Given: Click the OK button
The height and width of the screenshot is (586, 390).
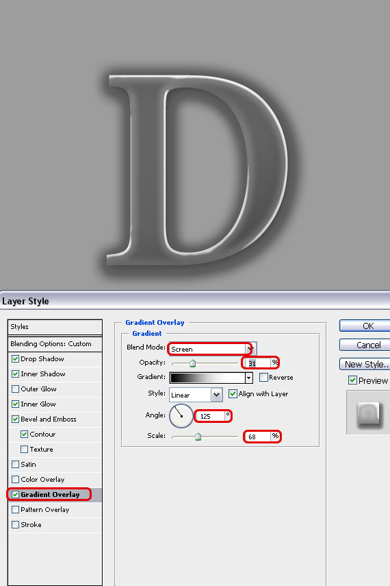Looking at the screenshot, I should click(x=367, y=326).
